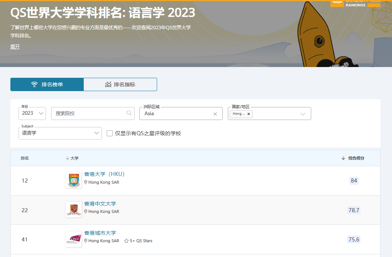The image size is (392, 257).
Task: Open 香港中文大学 link
Action: (100, 204)
